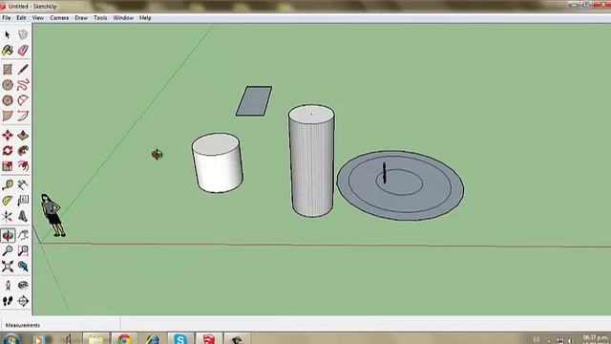The width and height of the screenshot is (611, 344).
Task: Choose the Look Around eye tool
Action: coord(23,285)
